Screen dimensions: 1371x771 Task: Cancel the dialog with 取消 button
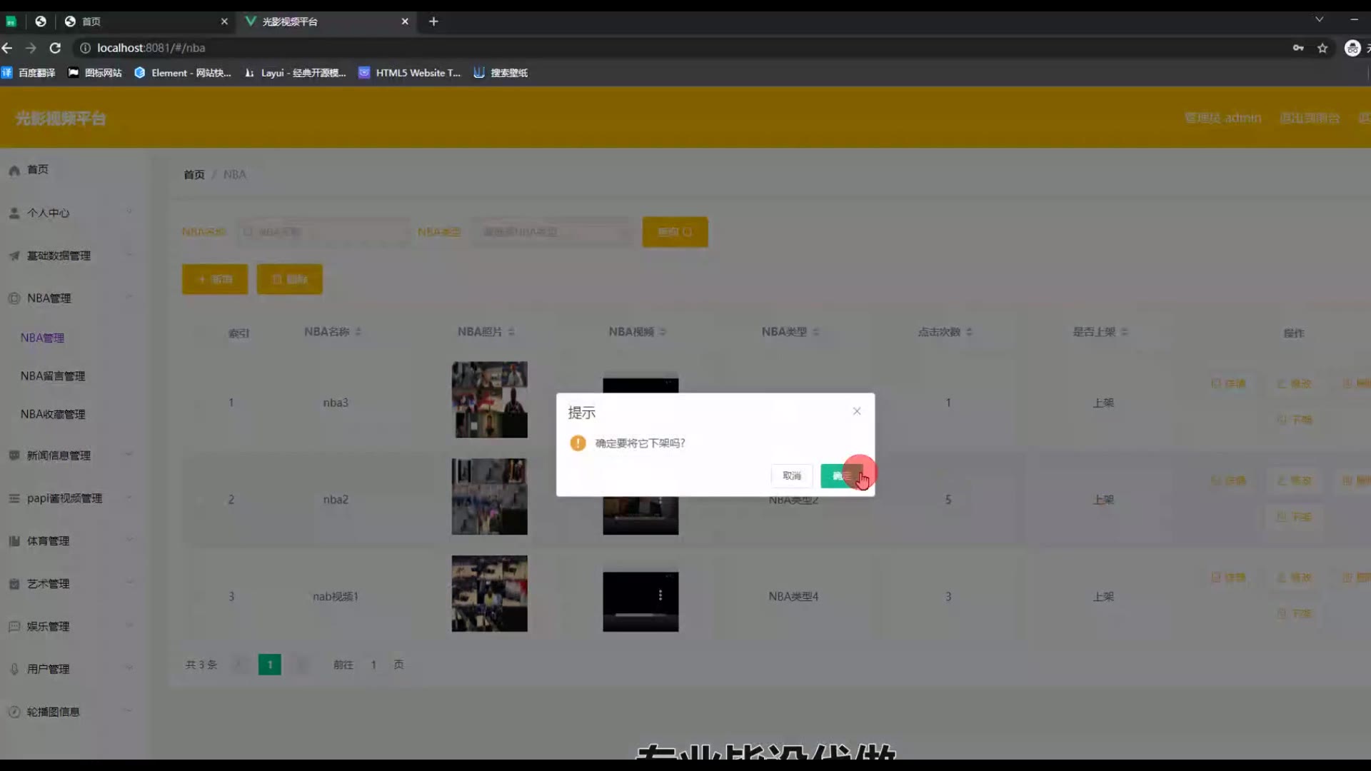[x=791, y=475]
